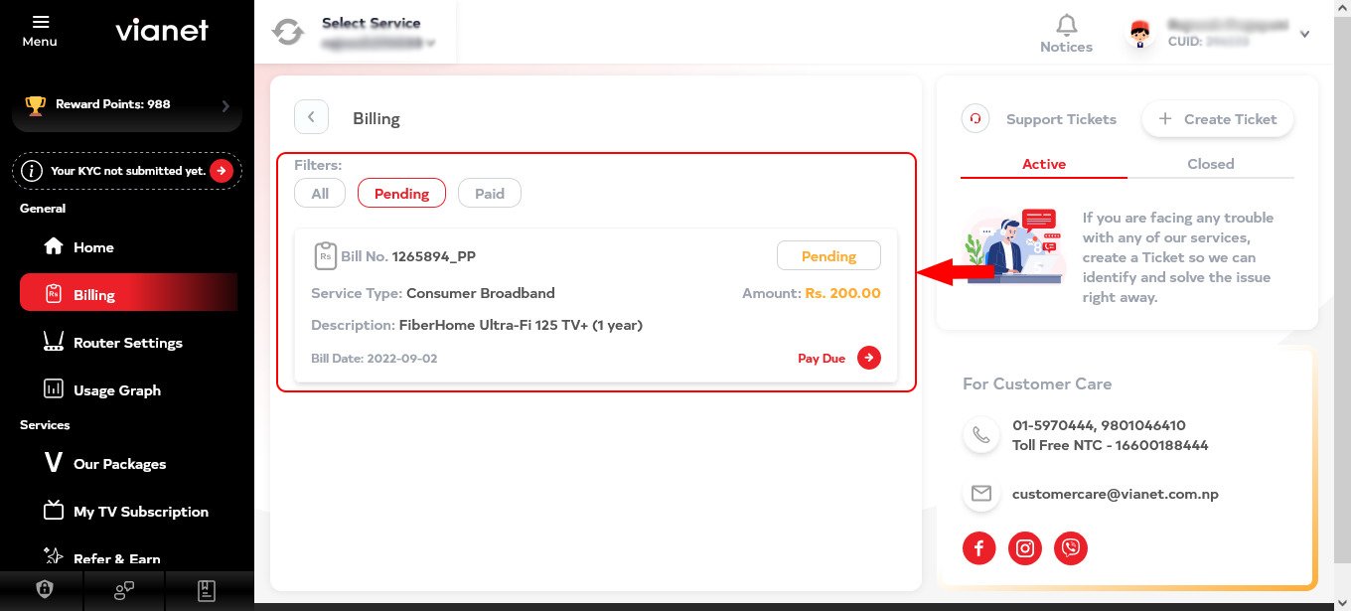Open Our Packages section
Screen dimensions: 1351x611
coord(128,464)
